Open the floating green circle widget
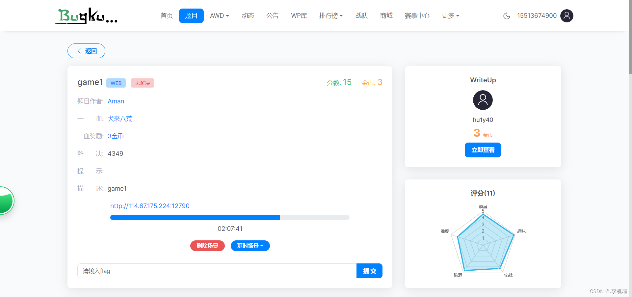 tap(6, 201)
